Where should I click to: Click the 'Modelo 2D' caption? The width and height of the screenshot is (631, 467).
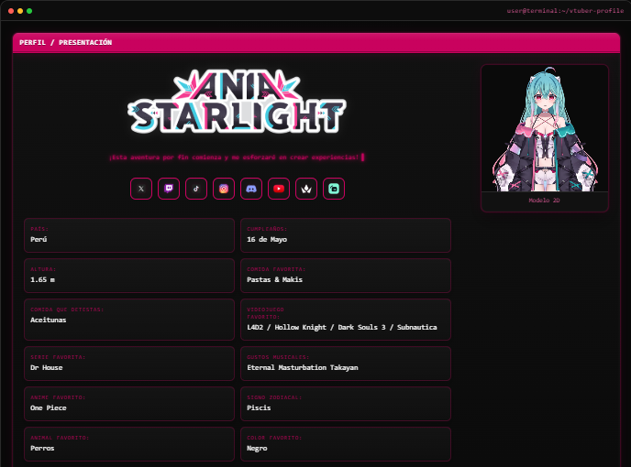(x=544, y=201)
